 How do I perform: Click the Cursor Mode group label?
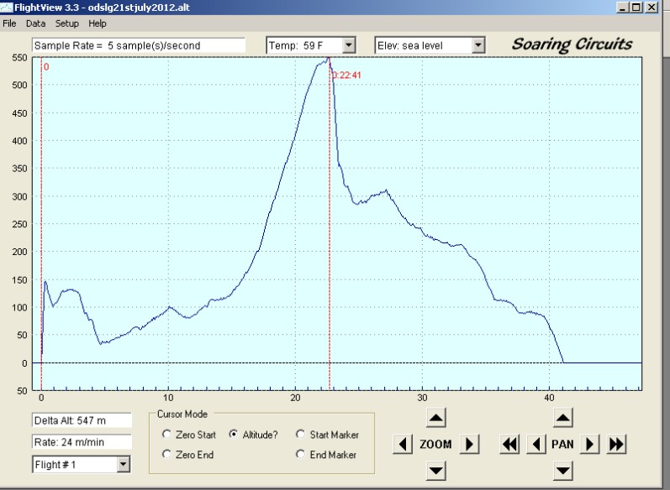click(x=182, y=414)
